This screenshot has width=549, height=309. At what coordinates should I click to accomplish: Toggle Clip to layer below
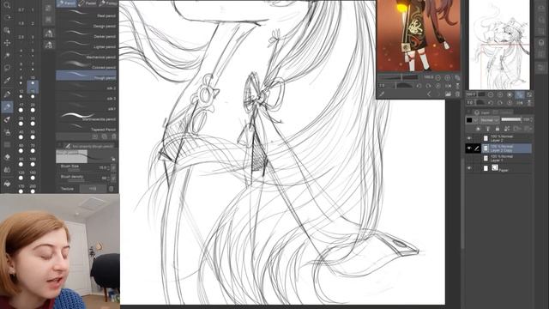tap(479, 129)
